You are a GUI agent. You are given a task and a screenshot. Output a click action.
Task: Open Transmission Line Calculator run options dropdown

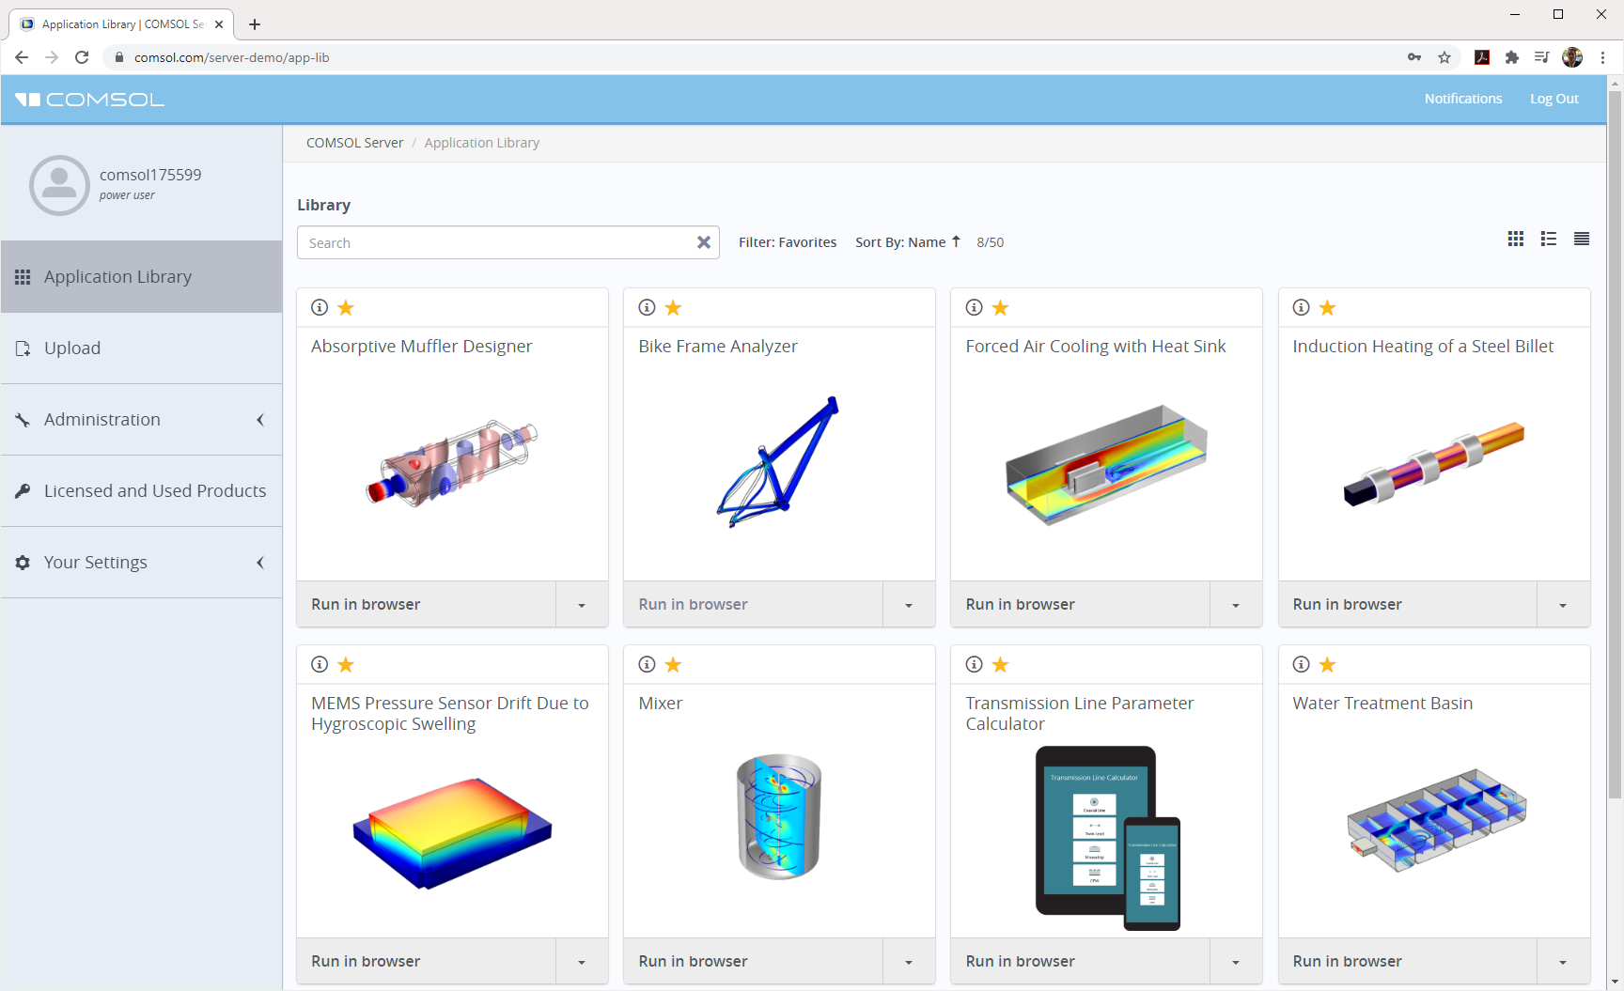1236,961
